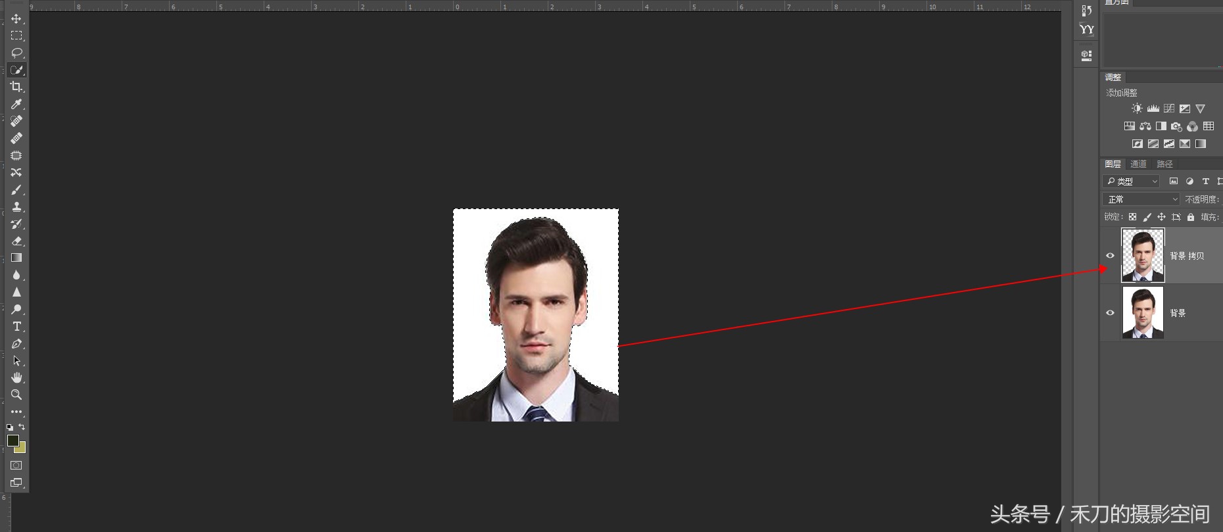The height and width of the screenshot is (532, 1223).
Task: Open the 3D cube panel icon
Action: [x=1086, y=56]
